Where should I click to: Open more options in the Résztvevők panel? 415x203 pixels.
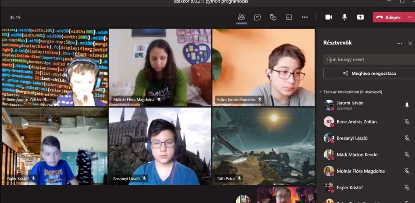pos(399,44)
